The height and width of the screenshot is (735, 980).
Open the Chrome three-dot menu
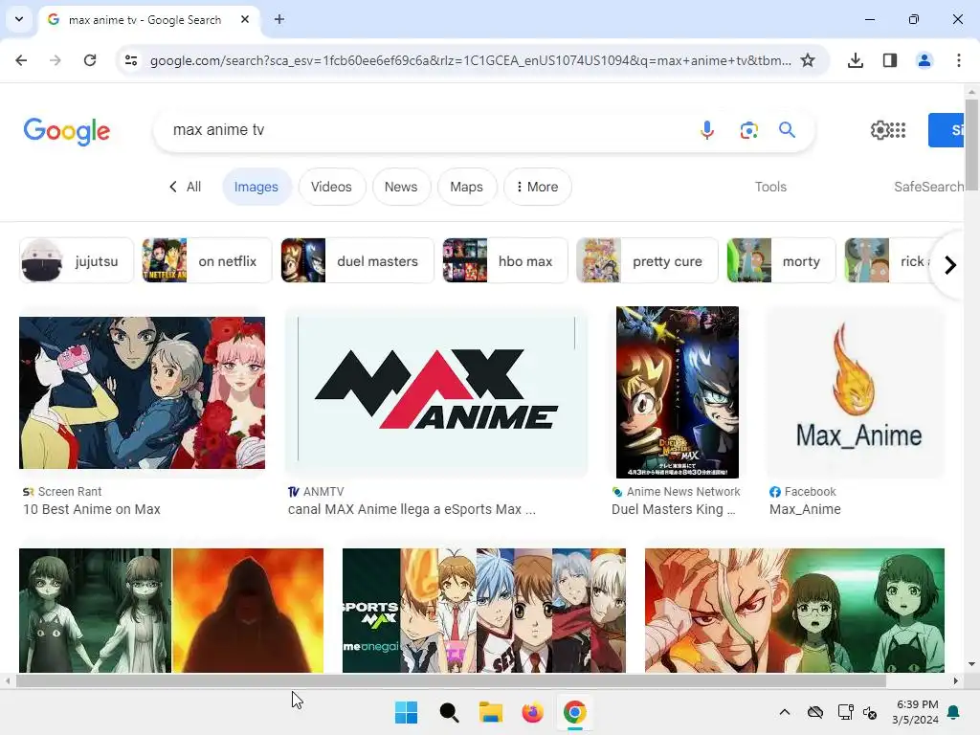[958, 60]
